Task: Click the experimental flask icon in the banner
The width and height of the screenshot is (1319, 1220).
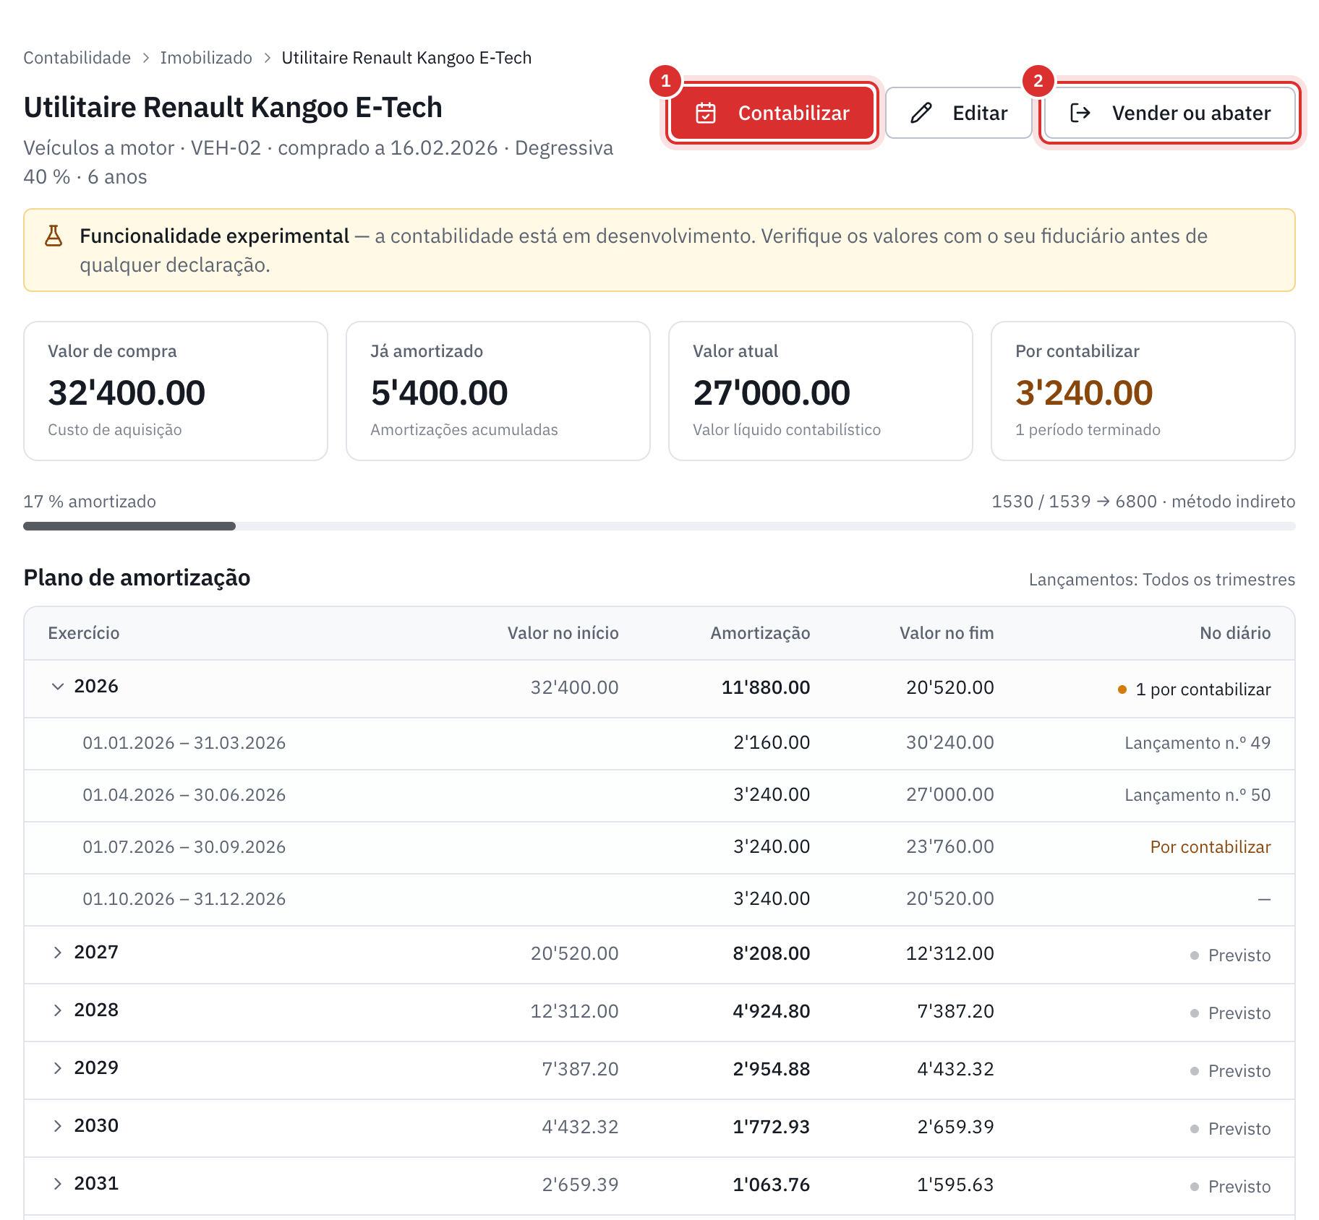Action: click(54, 236)
